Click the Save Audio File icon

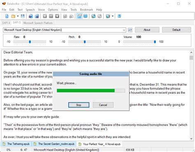pyautogui.click(x=31, y=16)
